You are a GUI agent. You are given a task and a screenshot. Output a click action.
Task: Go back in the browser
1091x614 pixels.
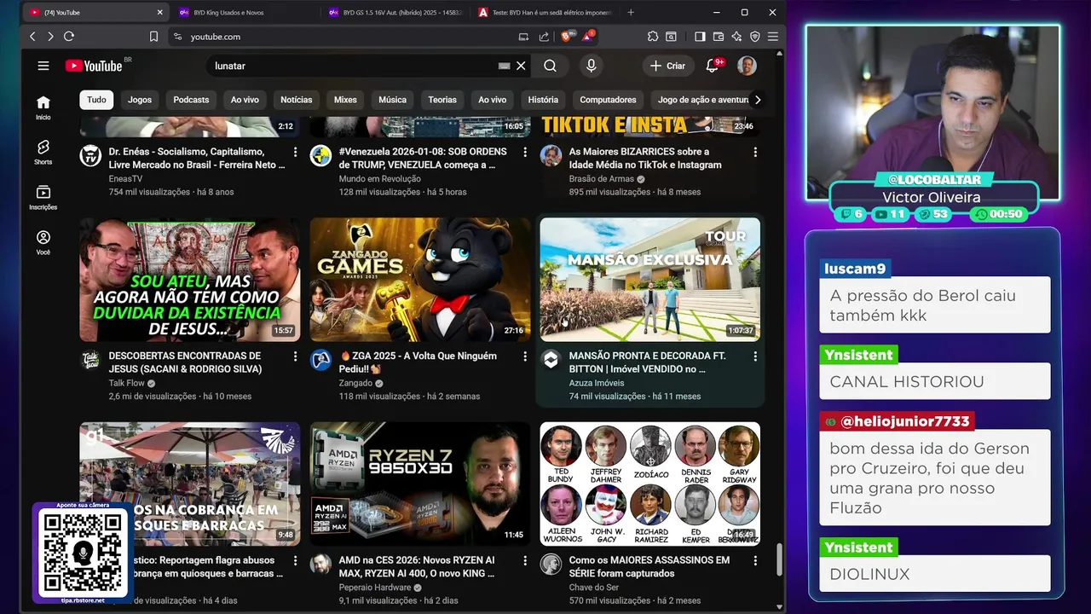pos(32,37)
